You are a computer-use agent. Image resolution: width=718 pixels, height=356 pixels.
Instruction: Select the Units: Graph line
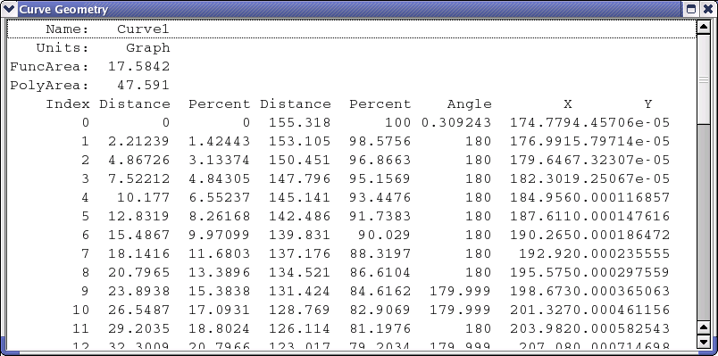(x=352, y=47)
